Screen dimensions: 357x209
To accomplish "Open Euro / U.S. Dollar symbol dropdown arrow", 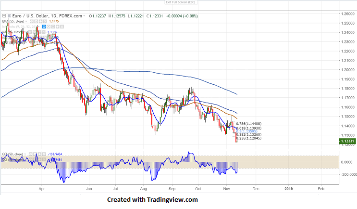I will (84, 16).
